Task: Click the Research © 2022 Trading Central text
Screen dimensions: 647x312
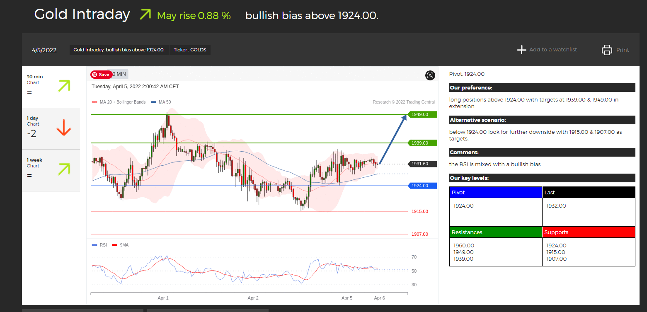Action: [404, 102]
